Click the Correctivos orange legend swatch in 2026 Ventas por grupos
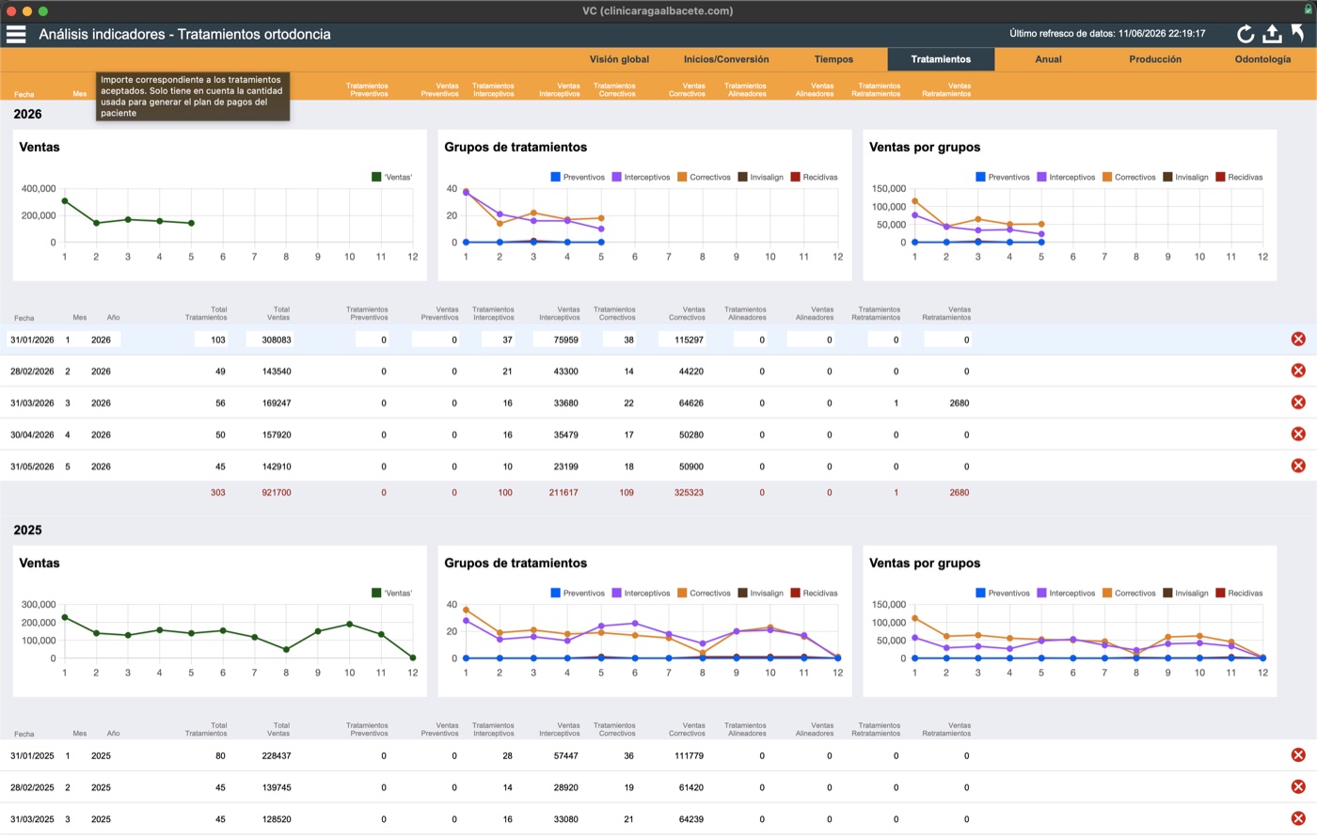 click(1107, 177)
